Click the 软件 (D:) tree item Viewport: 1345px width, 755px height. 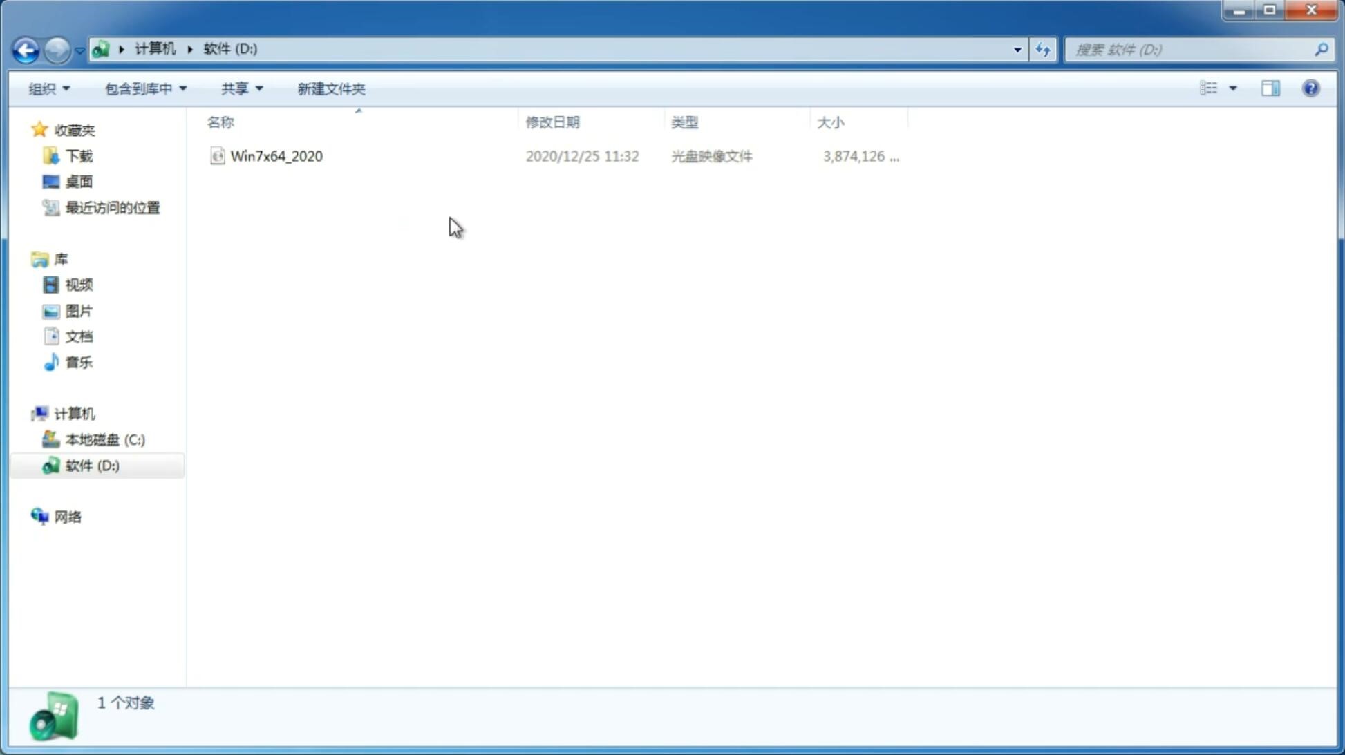91,465
